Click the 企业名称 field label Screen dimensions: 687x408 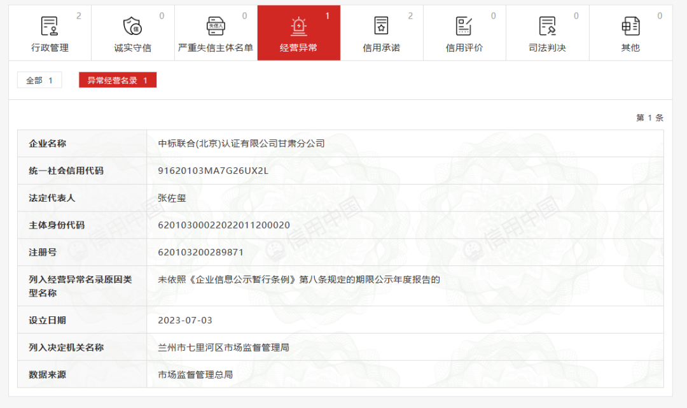47,143
